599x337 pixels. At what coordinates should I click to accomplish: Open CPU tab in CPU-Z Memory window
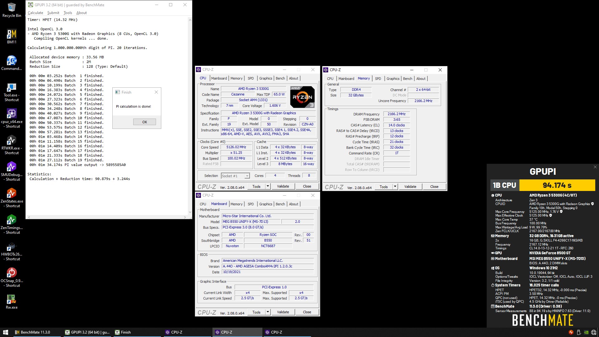point(330,79)
